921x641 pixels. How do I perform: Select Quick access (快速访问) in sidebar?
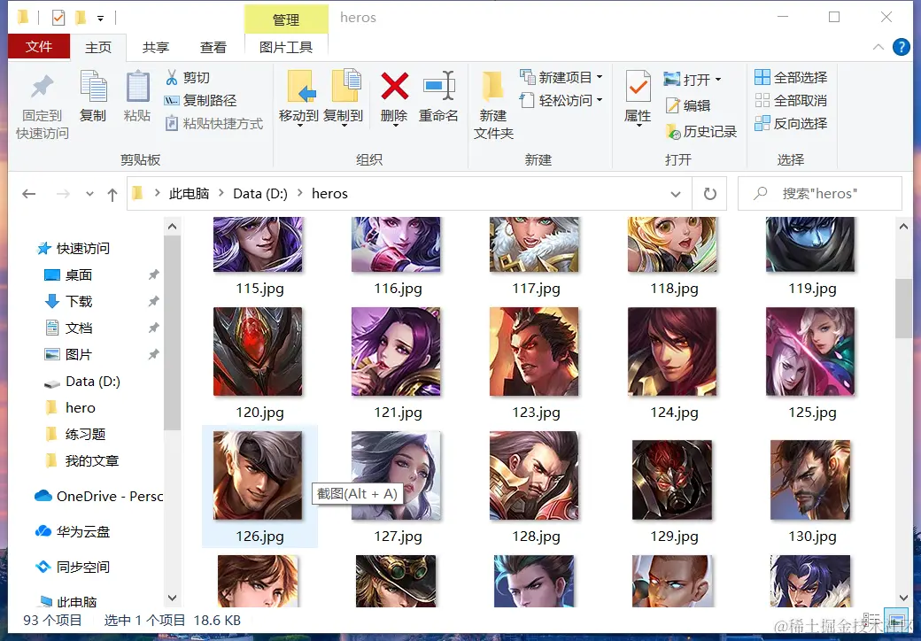click(x=73, y=248)
